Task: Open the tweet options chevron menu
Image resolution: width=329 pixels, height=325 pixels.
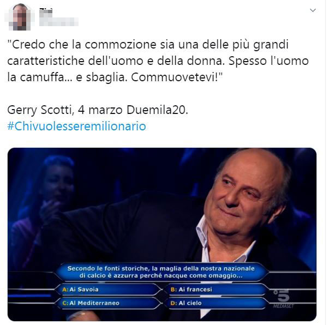Action: tap(313, 10)
